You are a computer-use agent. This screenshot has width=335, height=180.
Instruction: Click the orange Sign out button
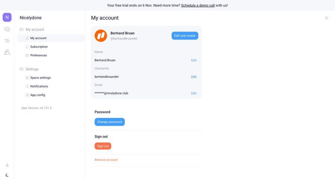pos(103,146)
